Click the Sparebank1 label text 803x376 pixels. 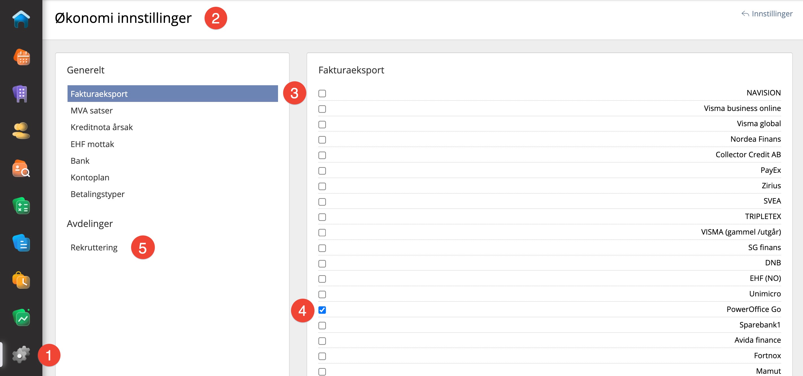[x=760, y=325]
